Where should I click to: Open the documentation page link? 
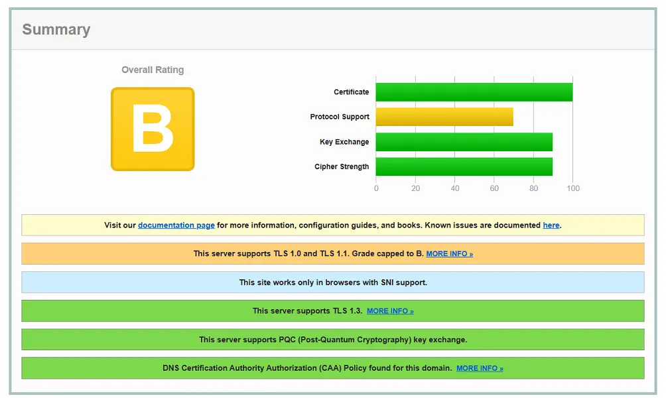(x=176, y=225)
